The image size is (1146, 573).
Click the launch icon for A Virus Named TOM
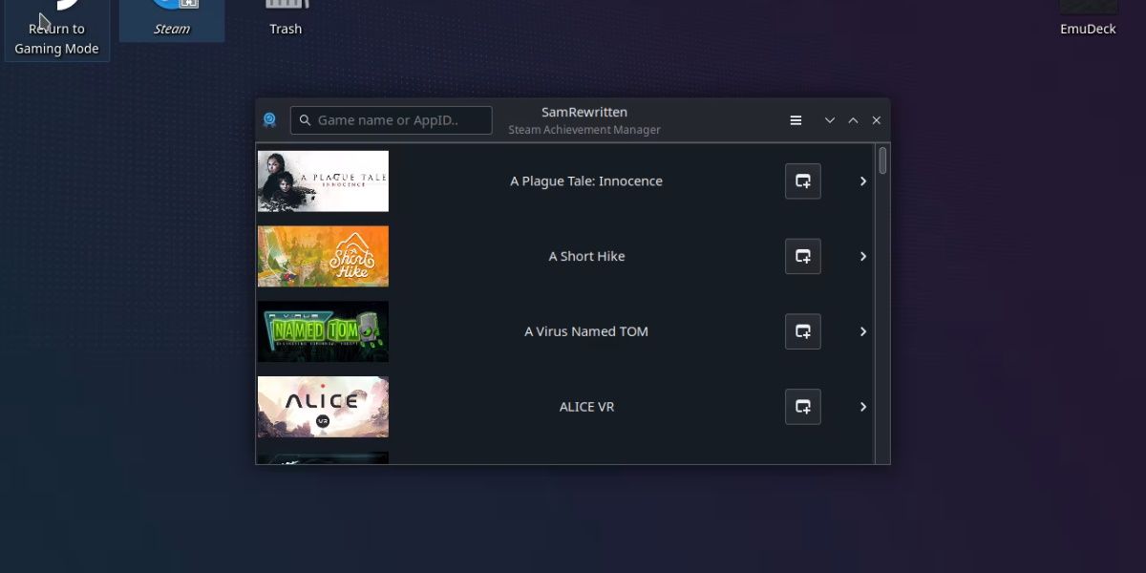(802, 331)
